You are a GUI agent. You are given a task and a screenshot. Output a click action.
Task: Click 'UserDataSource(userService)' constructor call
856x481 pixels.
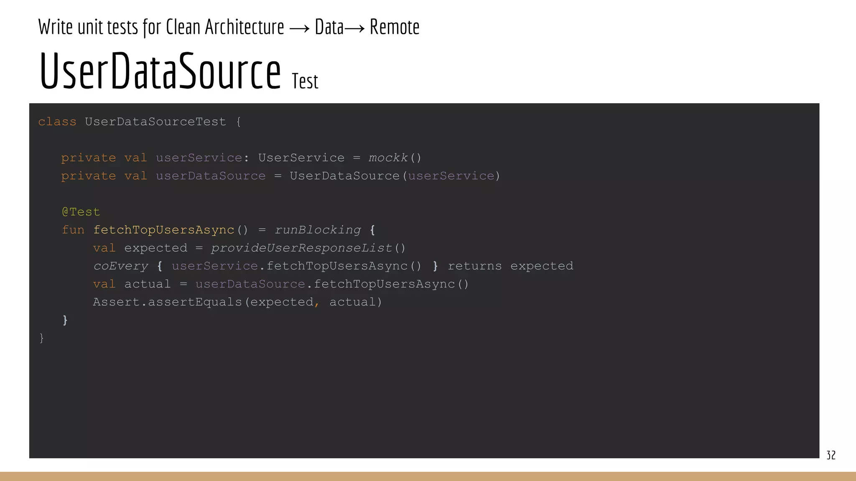click(x=395, y=176)
